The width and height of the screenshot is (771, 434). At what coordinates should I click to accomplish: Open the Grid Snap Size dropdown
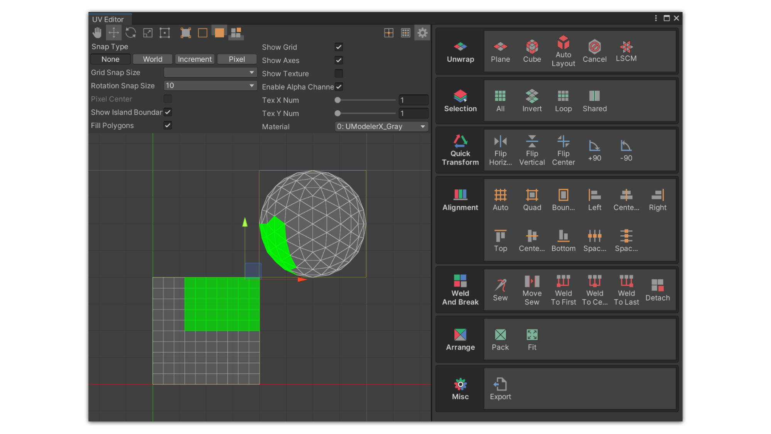(210, 72)
